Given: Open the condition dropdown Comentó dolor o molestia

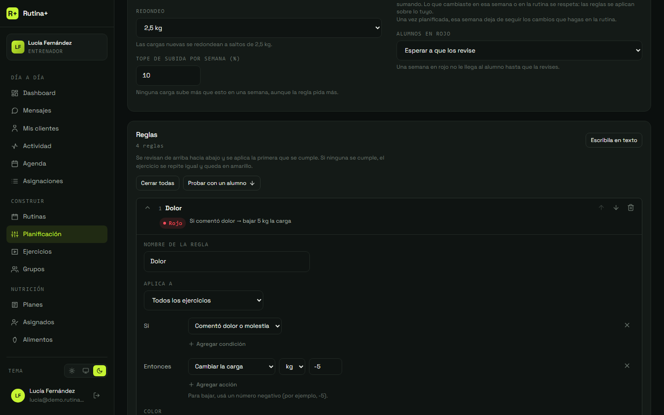Looking at the screenshot, I should pos(235,326).
